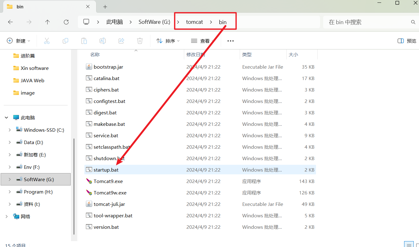Expand SoftWare (G:) drive node
Viewport: 419px width, 247px height.
[10, 180]
